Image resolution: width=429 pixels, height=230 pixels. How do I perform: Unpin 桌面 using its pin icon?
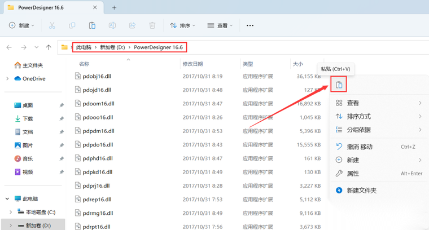click(x=62, y=105)
